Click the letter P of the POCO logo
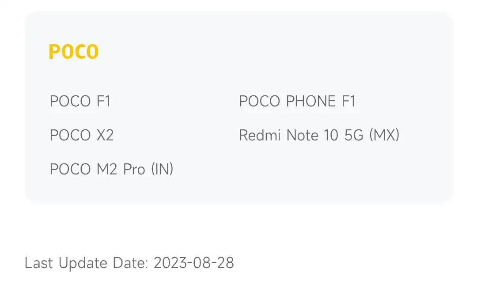 [54, 51]
